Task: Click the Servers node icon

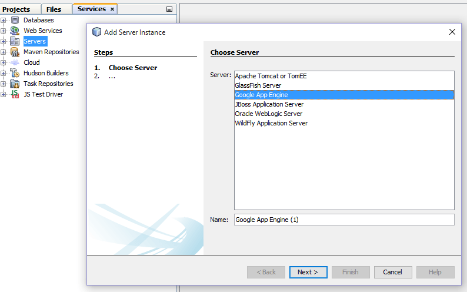Action: 15,41
